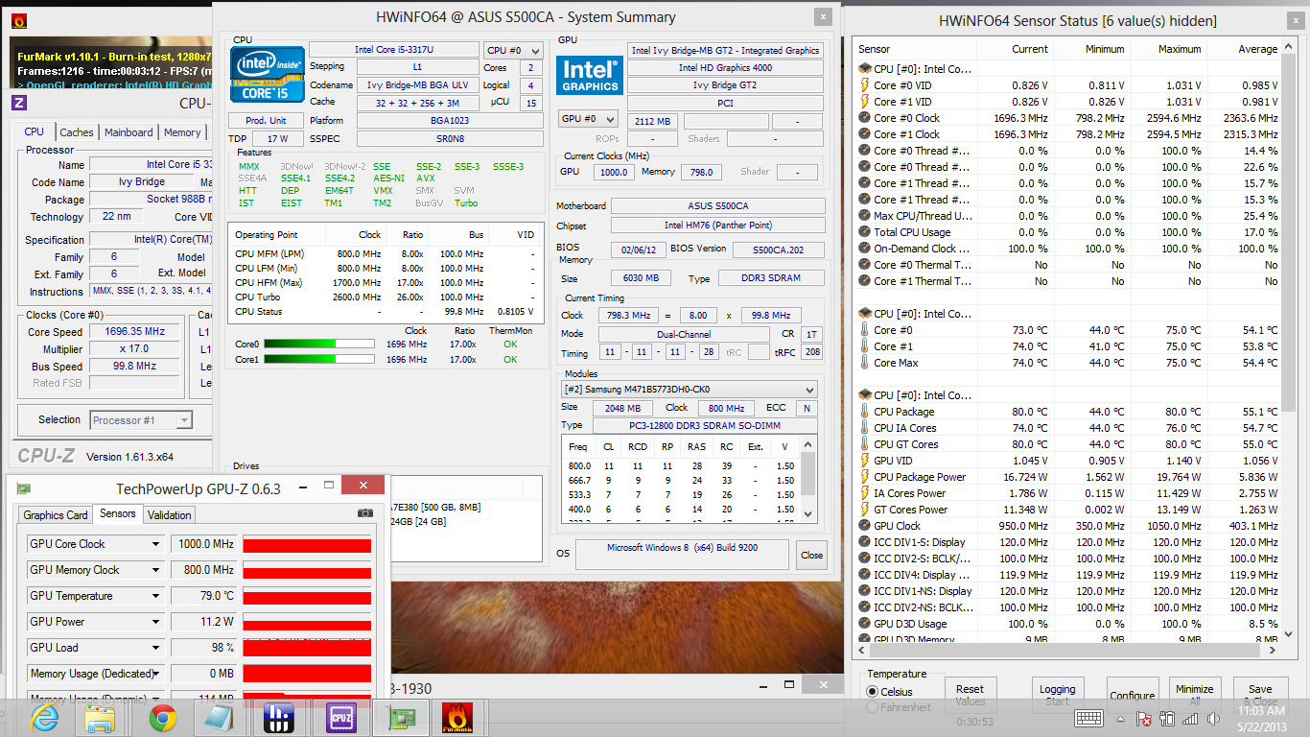Click the GPU Core Clock red graph
Screen dimensions: 1310x737
(x=307, y=544)
